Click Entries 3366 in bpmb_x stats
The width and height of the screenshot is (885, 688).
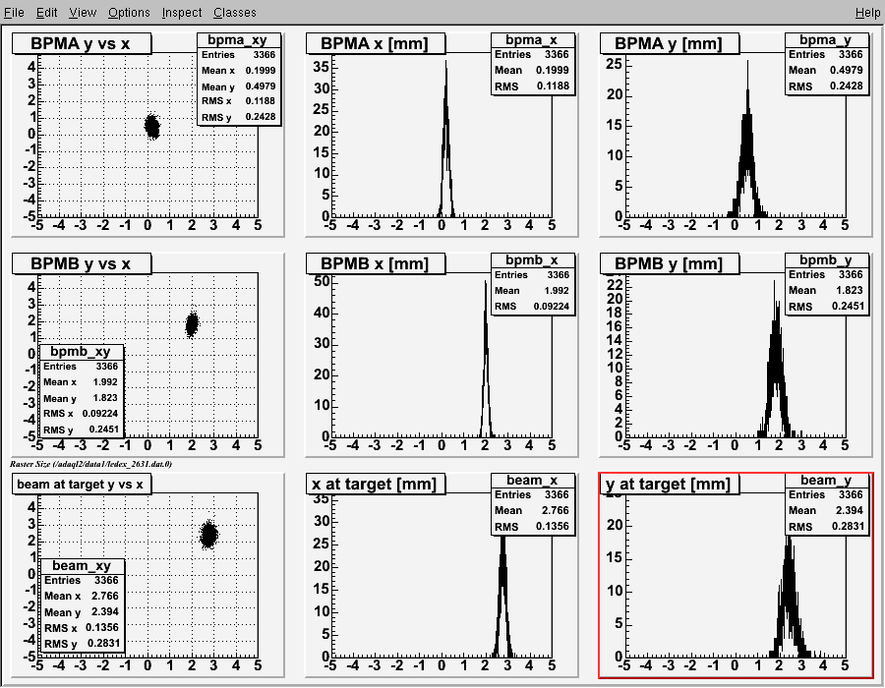point(533,274)
